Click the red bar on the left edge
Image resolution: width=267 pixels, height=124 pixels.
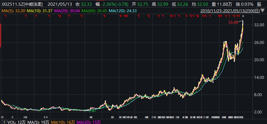click(x=1, y=36)
